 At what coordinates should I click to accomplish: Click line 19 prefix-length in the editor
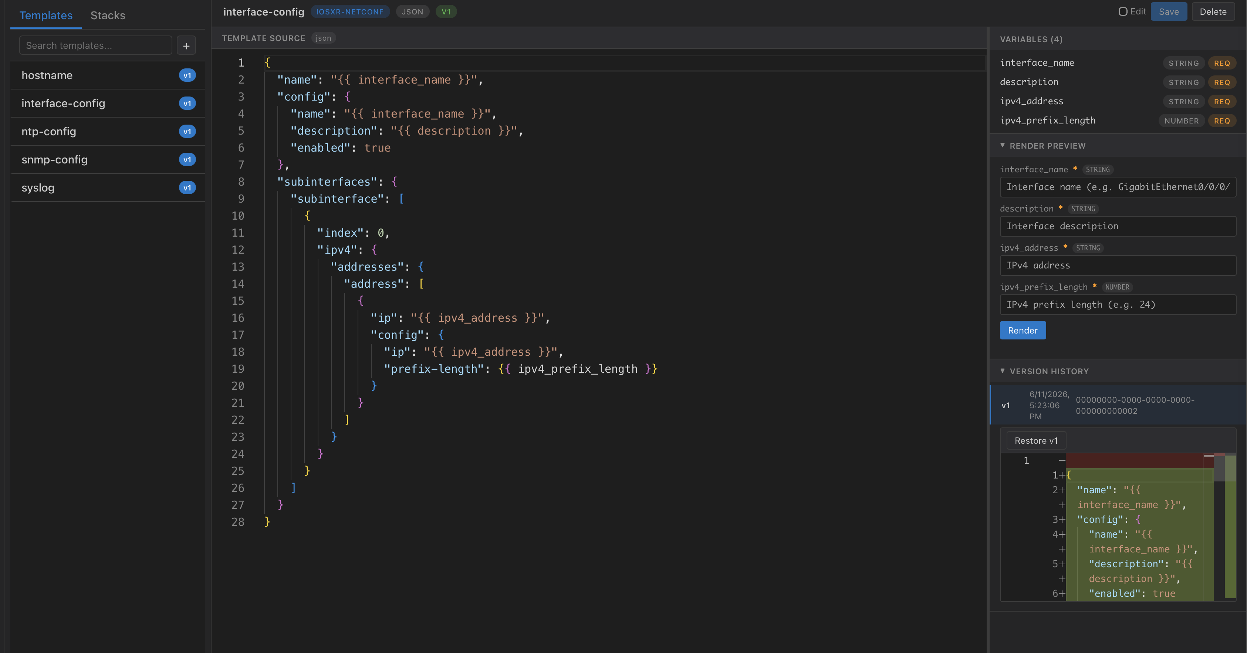pyautogui.click(x=520, y=369)
